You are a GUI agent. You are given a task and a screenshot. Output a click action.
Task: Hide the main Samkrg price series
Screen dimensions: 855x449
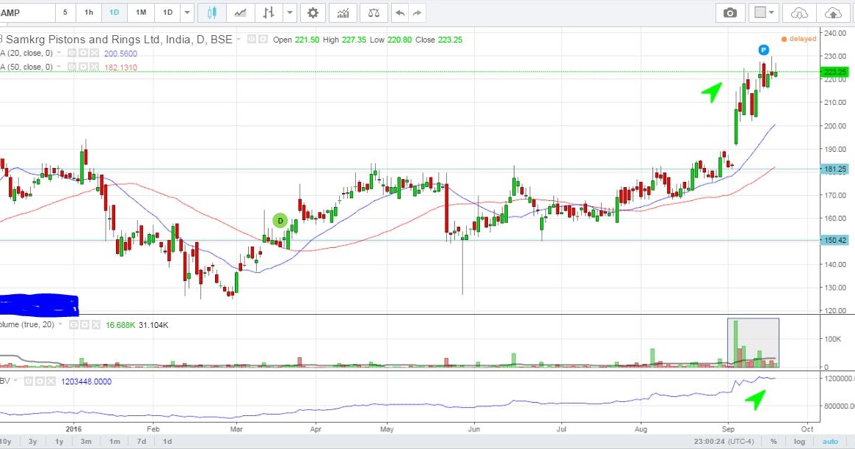pyautogui.click(x=252, y=39)
